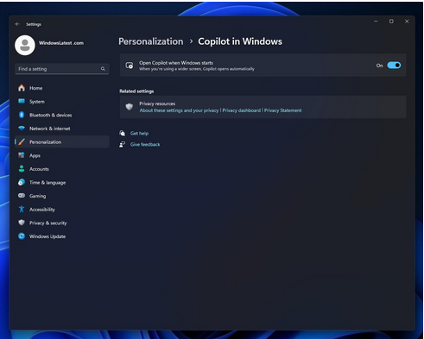Open Accessibility settings
The height and width of the screenshot is (339, 424).
62,210
